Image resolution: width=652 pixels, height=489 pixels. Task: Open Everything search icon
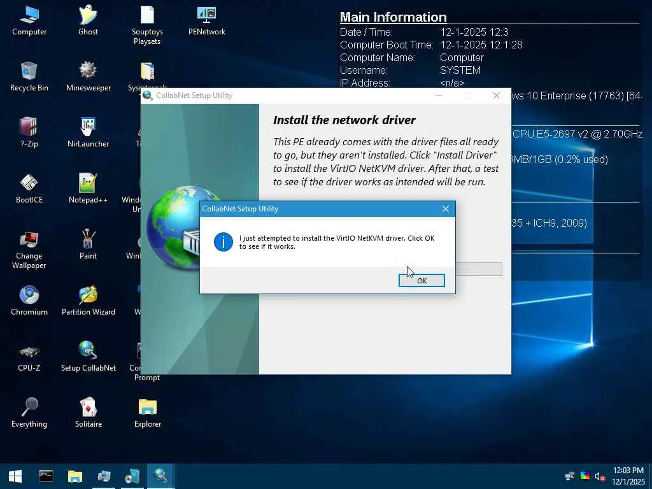coord(29,413)
